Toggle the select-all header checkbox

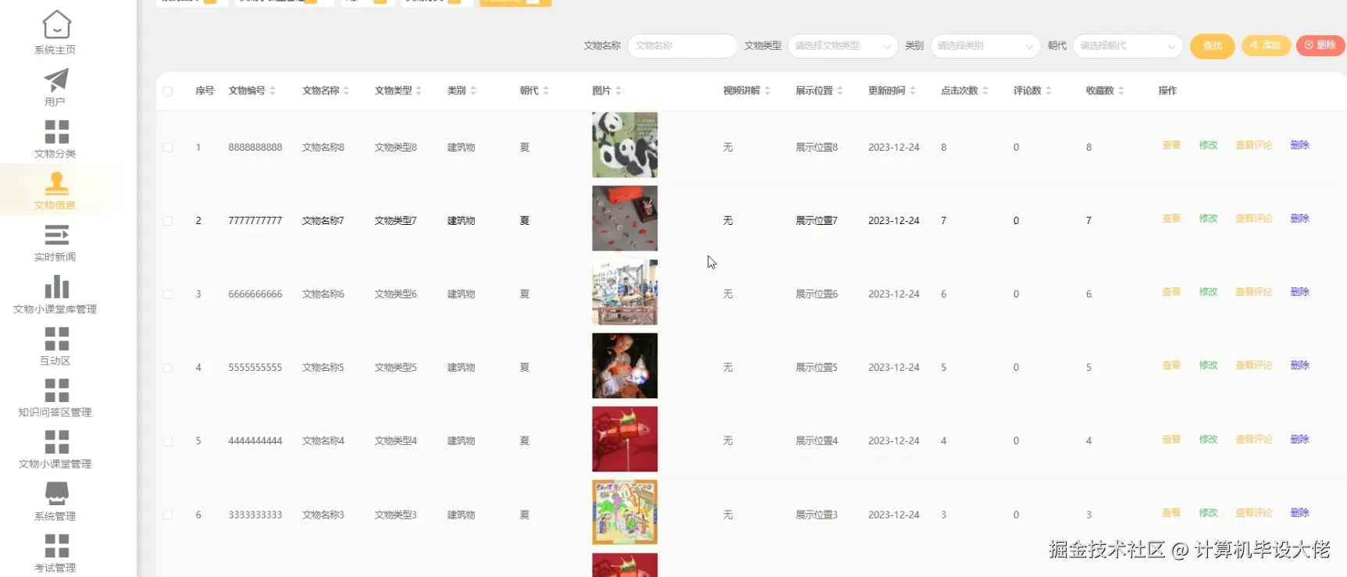[168, 91]
